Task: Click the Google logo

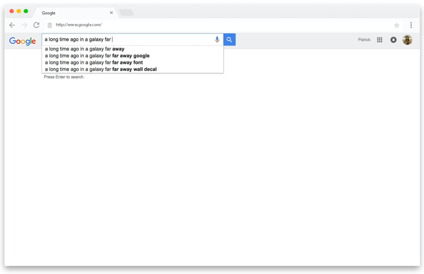Action: coord(23,41)
